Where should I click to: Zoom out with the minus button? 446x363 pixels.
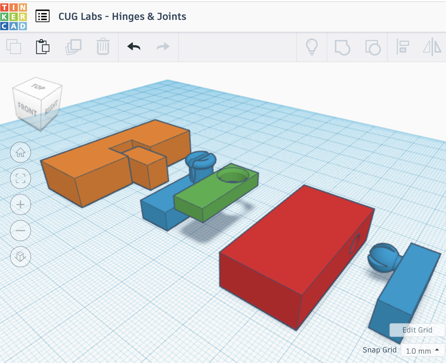pyautogui.click(x=20, y=231)
